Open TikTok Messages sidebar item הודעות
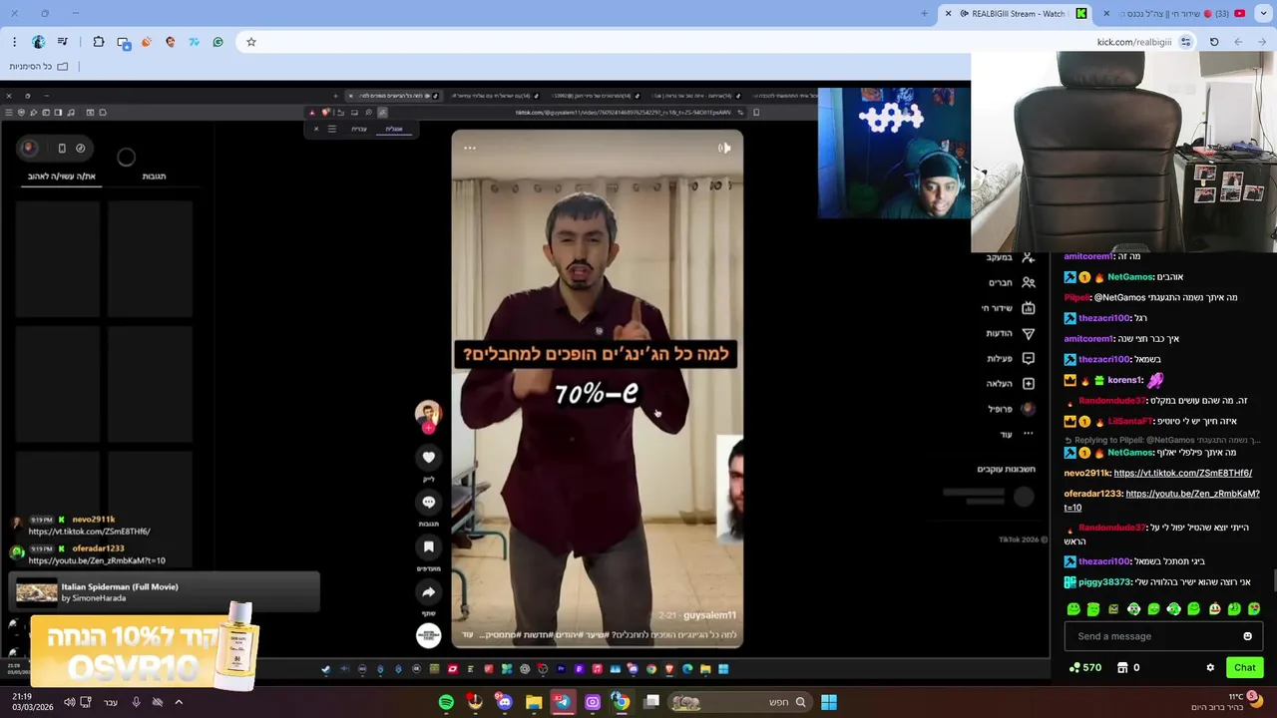 (x=1010, y=333)
